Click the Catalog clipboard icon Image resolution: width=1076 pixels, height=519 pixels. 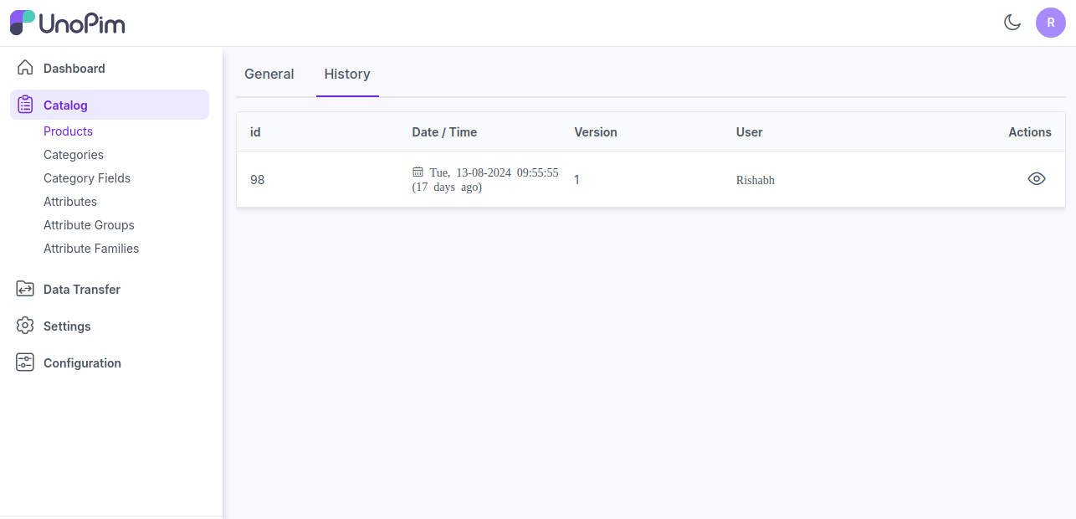[x=25, y=105]
